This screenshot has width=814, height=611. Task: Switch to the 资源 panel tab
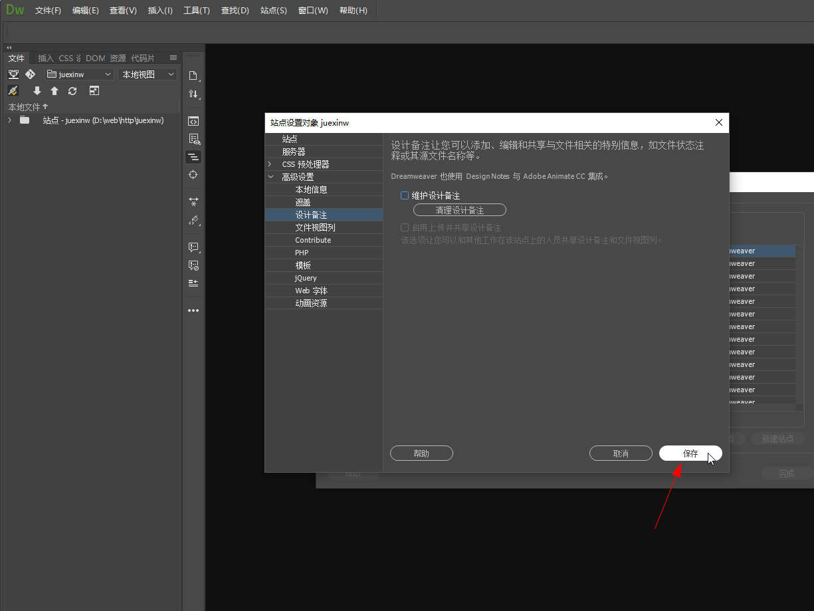click(118, 58)
